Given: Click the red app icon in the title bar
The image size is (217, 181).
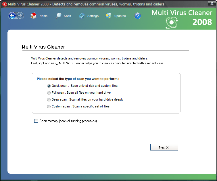Looking at the screenshot, I should [x=5, y=4].
